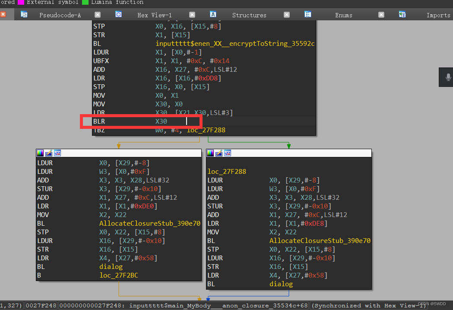The width and height of the screenshot is (453, 310).
Task: Click group icon on loc_27F288 block header
Action: tap(228, 153)
